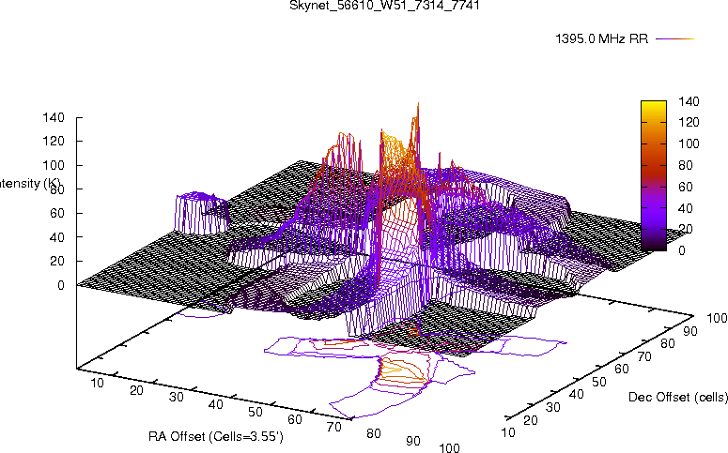Viewport: 728px width, 453px height.
Task: Click the Intensity (K) axis label
Action: coord(29,184)
